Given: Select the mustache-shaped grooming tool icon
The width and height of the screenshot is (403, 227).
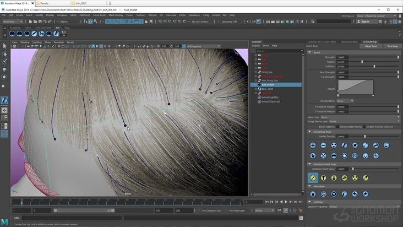Looking at the screenshot, I should 334,156.
